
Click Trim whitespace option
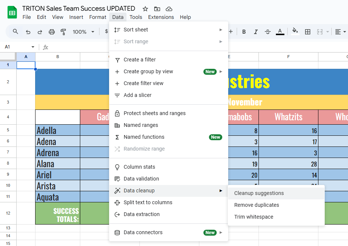254,217
